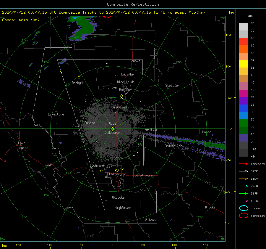
Task: Click the RockyMH label
Action: point(78,83)
